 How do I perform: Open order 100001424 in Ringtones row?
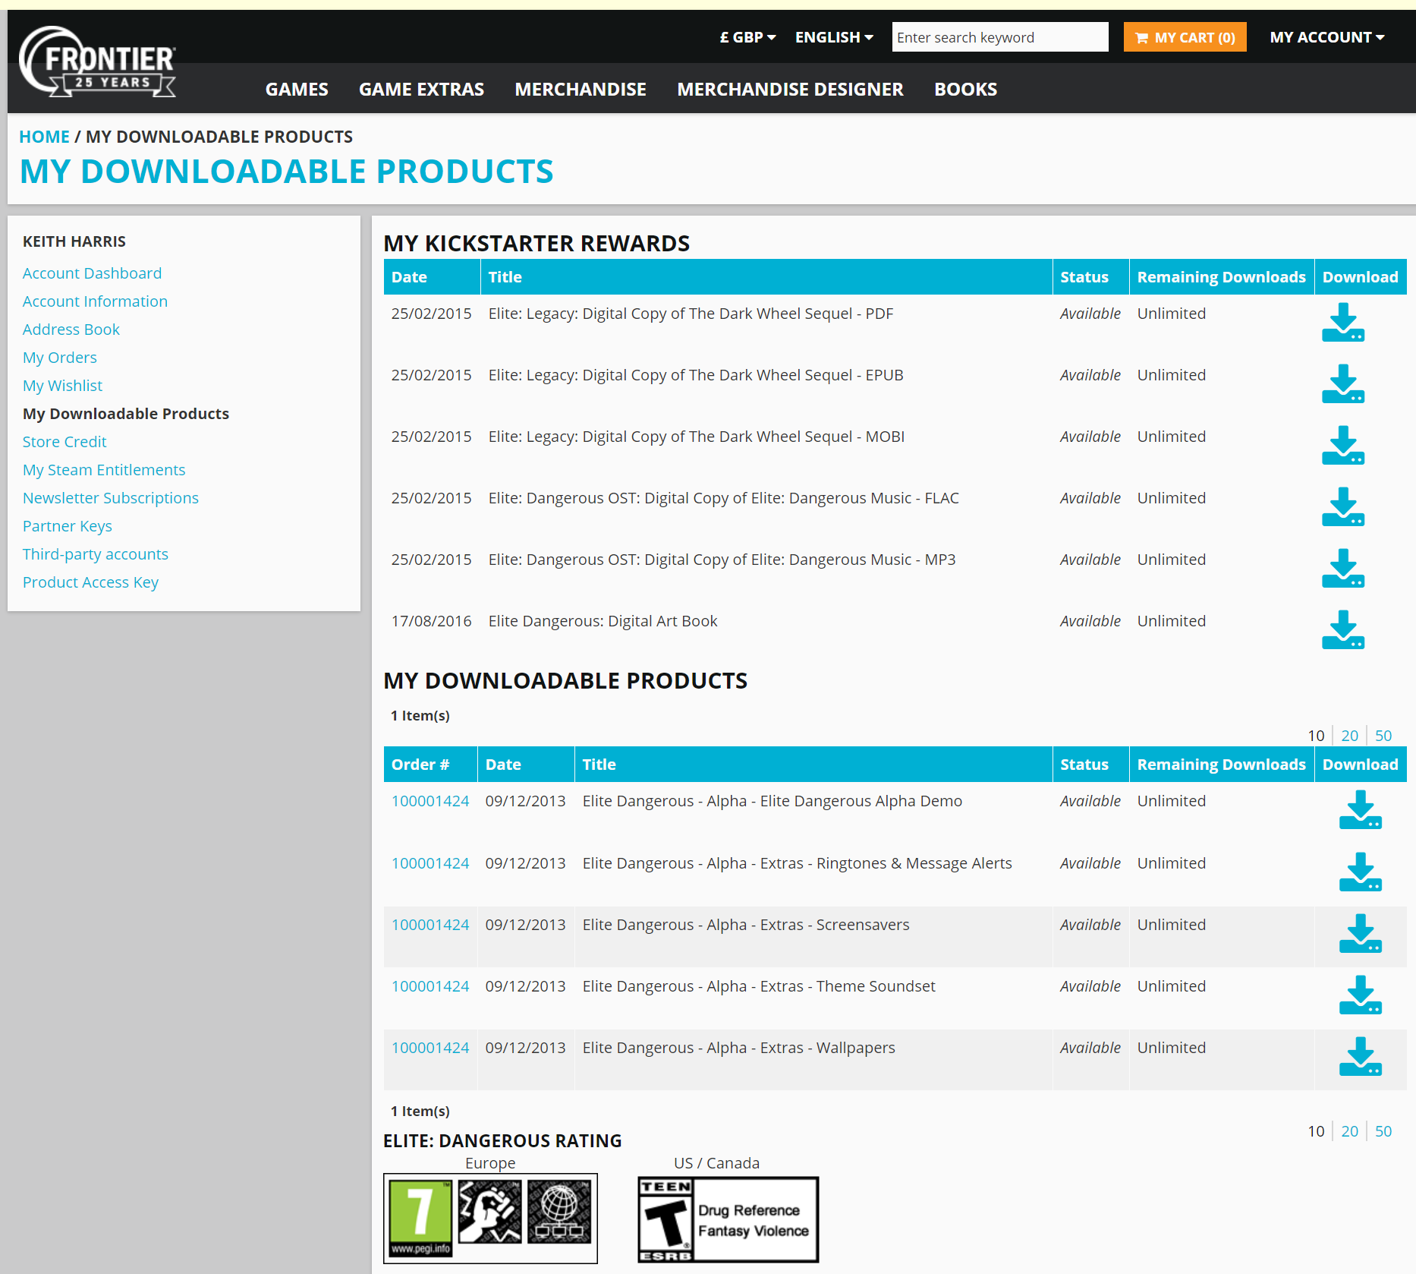click(430, 863)
